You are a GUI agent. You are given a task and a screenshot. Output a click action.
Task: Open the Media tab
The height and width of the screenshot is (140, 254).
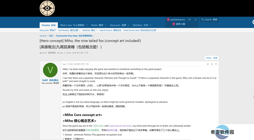tap(97, 25)
